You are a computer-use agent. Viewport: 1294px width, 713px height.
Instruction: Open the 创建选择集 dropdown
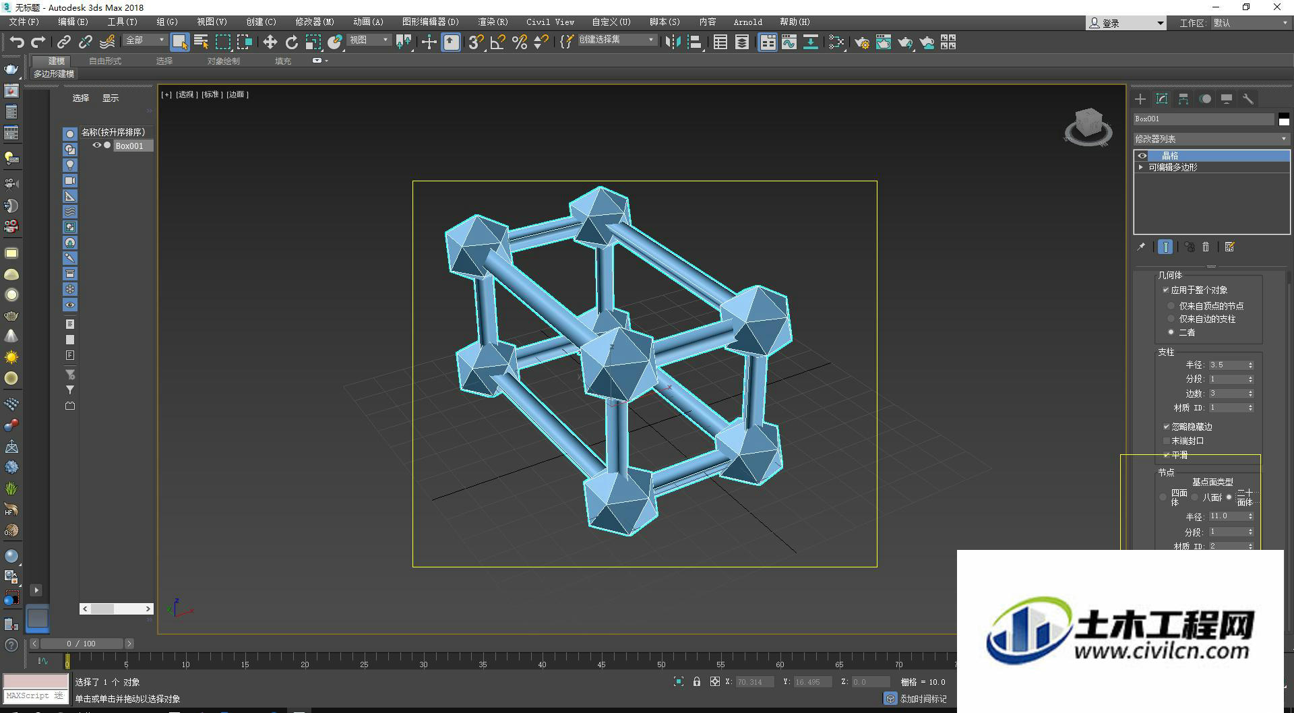(x=617, y=40)
